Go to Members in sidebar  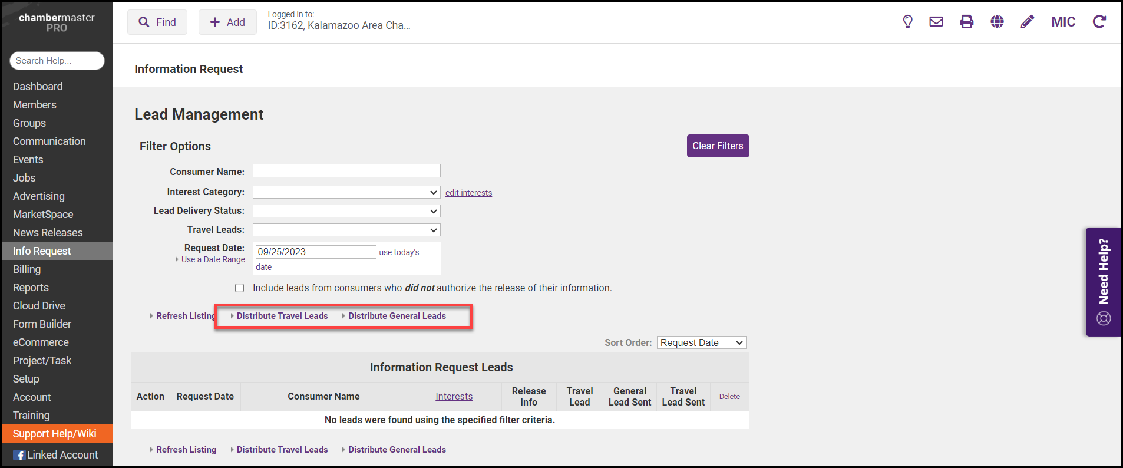coord(35,105)
